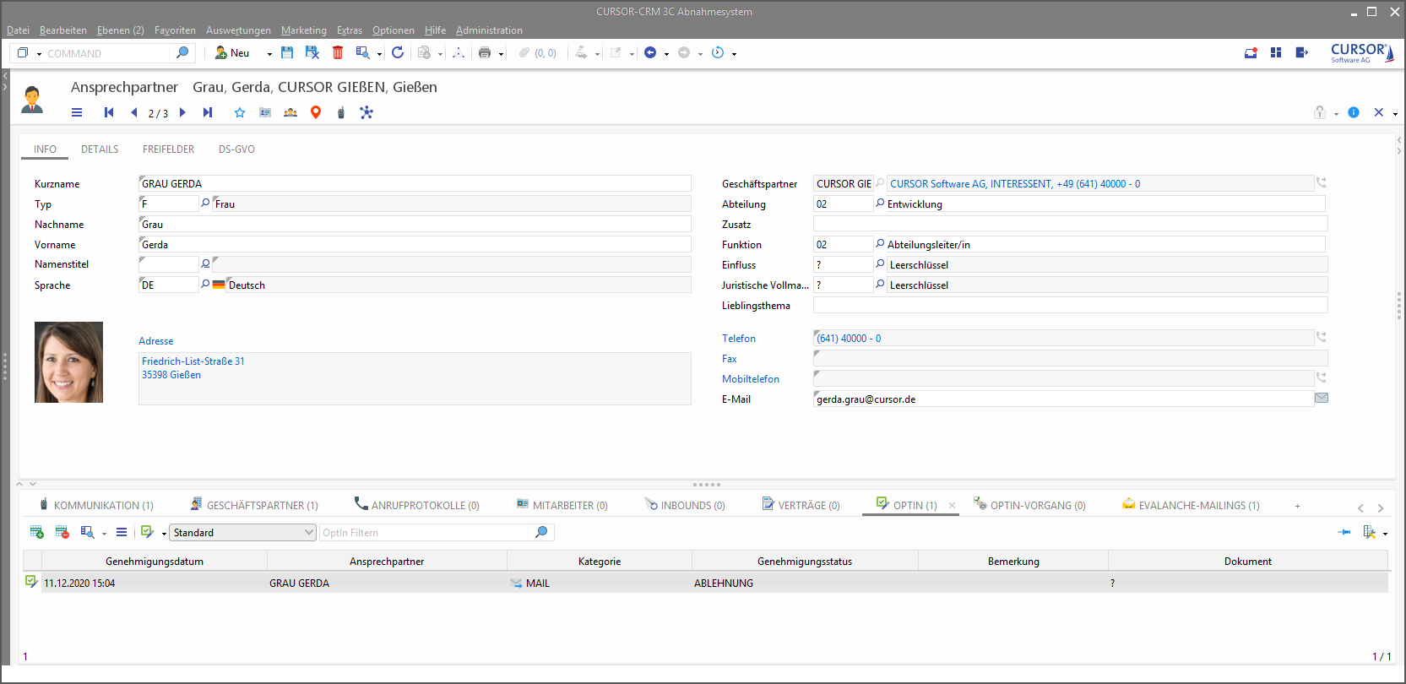The image size is (1406, 684).
Task: Remove OptIn row with red minus icon
Action: coord(62,532)
